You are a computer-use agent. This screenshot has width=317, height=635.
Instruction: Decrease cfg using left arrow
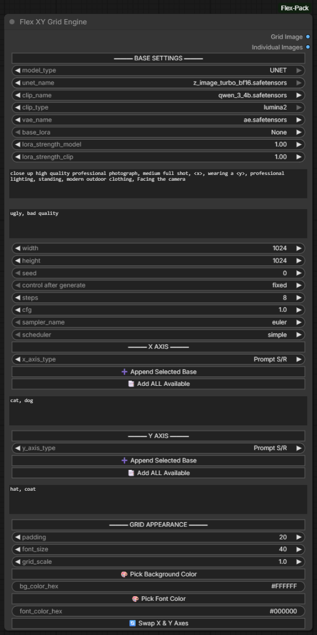[x=17, y=310]
